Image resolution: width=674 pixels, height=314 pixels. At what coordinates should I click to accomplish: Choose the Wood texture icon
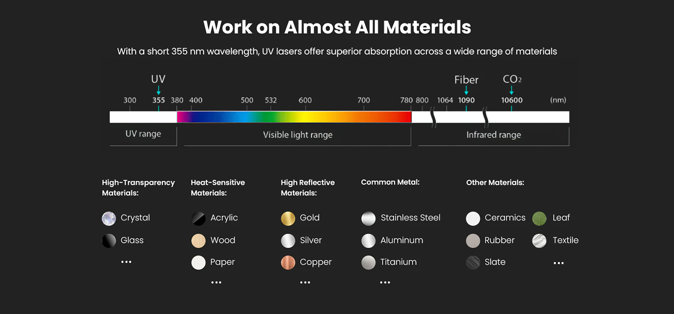point(198,241)
